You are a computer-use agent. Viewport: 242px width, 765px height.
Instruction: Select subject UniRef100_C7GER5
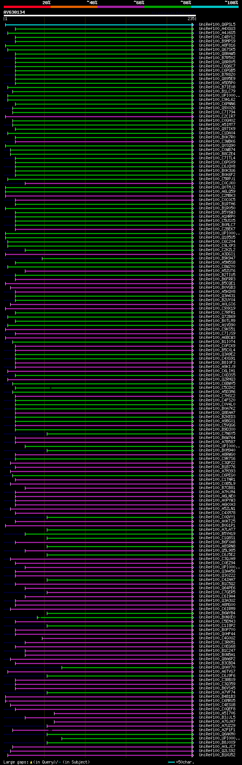217,592
